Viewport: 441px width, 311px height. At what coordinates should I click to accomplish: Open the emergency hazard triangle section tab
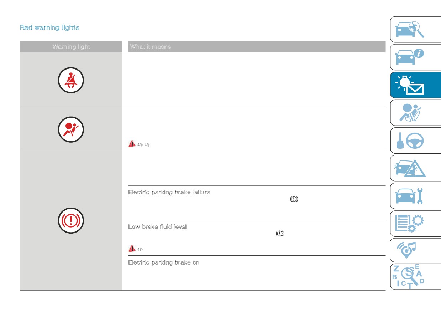[415, 168]
